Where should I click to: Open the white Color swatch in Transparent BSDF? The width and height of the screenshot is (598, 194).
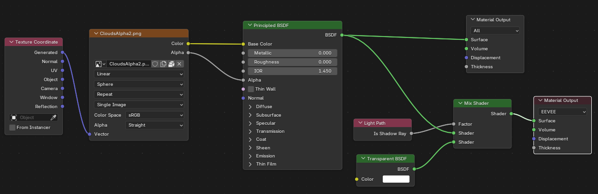point(396,179)
